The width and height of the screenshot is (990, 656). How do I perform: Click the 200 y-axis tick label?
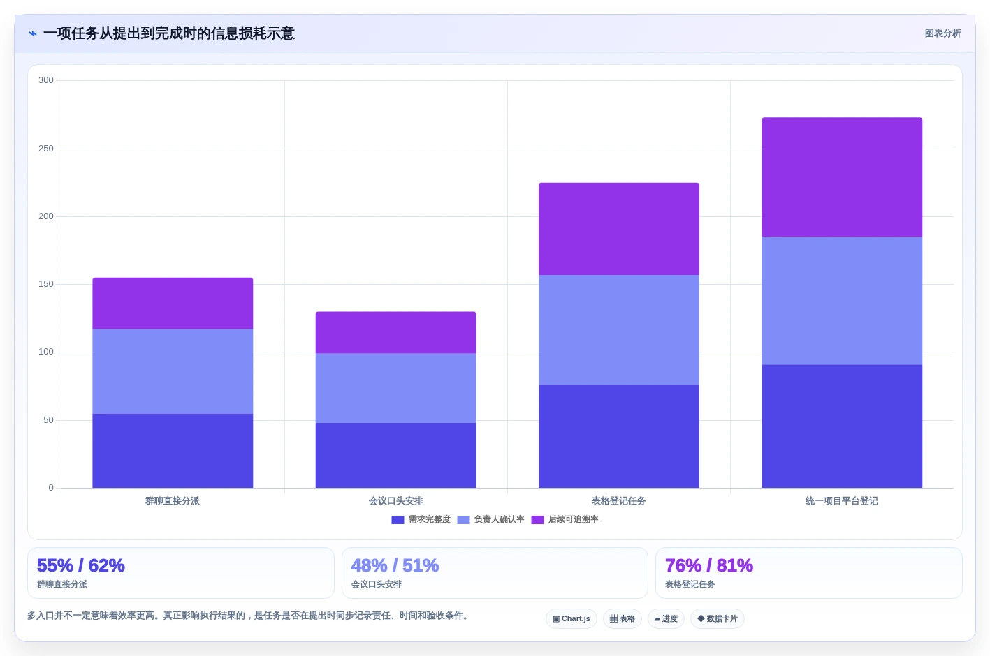coord(46,216)
